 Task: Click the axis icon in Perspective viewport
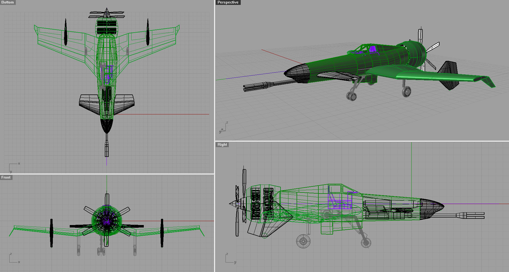[223, 128]
